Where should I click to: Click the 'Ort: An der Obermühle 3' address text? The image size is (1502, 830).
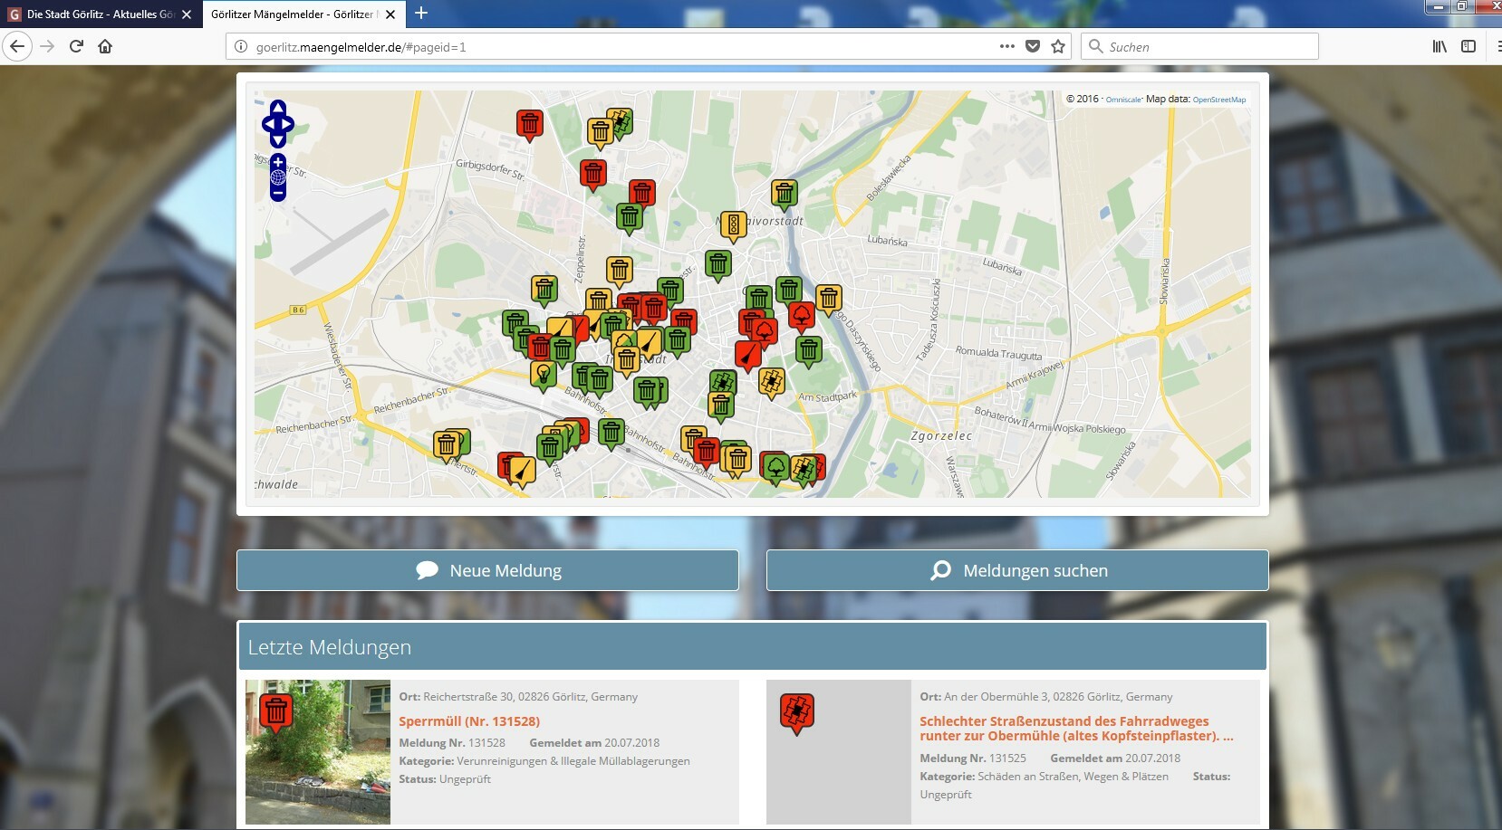click(x=1046, y=697)
